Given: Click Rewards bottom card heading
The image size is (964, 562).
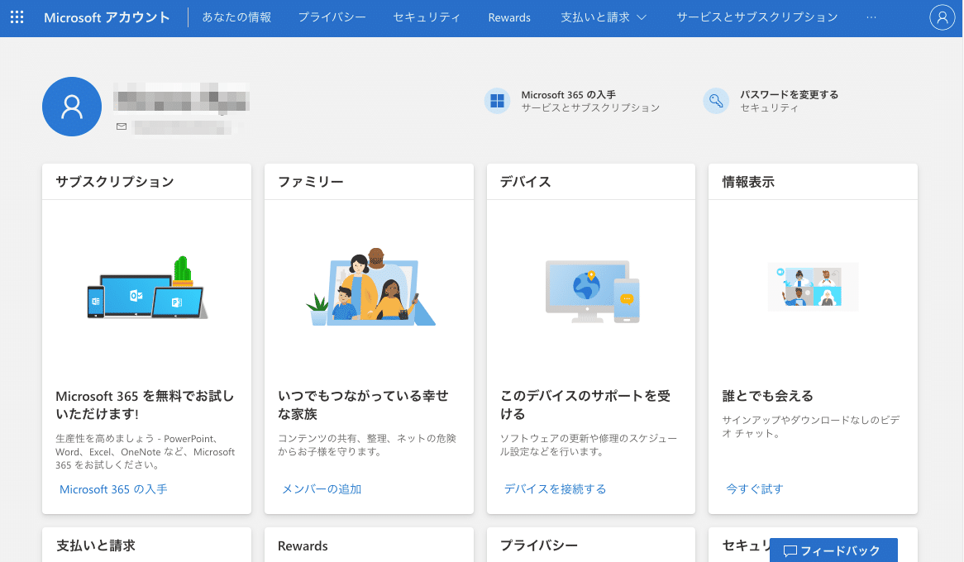Looking at the screenshot, I should 303,546.
